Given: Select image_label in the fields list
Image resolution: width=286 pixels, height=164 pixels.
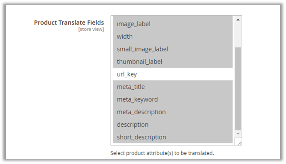Looking at the screenshot, I should [134, 24].
